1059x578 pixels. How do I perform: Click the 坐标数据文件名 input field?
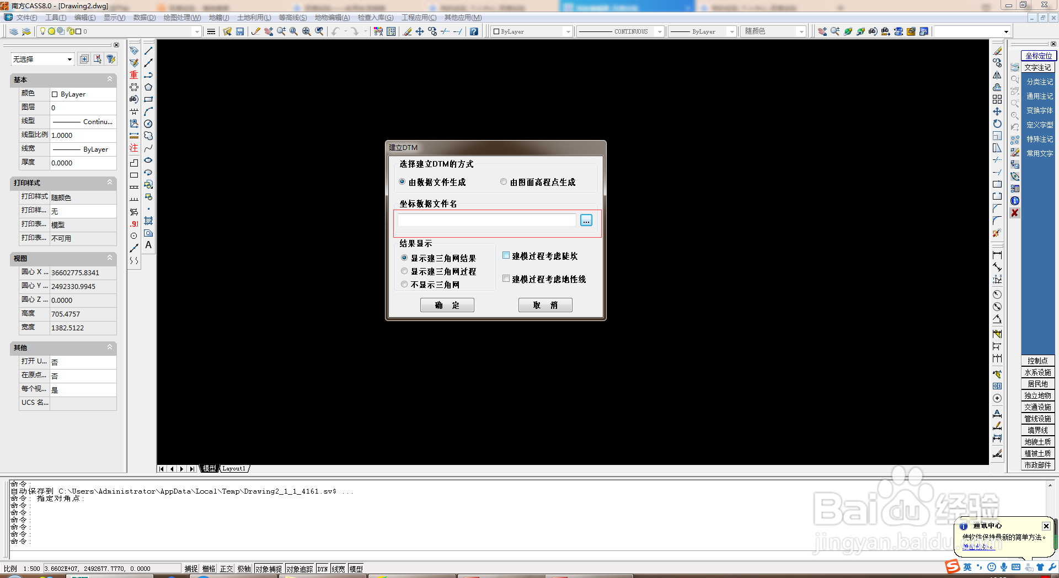(x=486, y=221)
